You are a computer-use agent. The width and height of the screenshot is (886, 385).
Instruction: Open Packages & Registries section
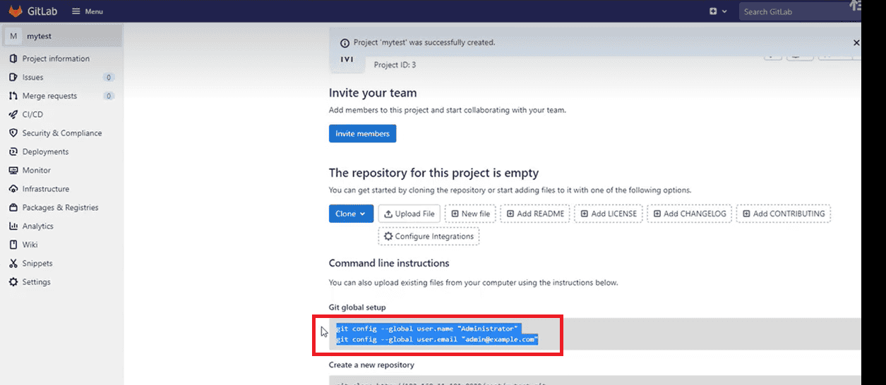coord(60,207)
